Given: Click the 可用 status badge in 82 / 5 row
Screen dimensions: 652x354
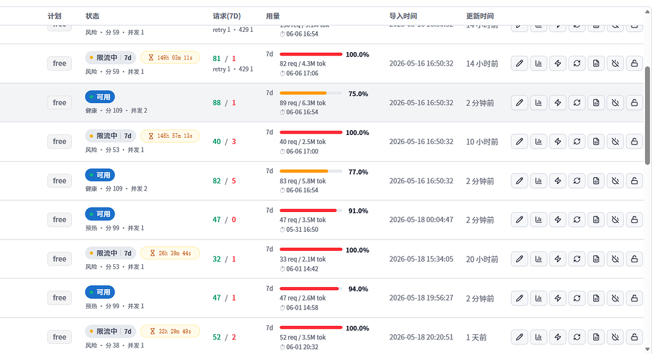Looking at the screenshot, I should tap(100, 175).
